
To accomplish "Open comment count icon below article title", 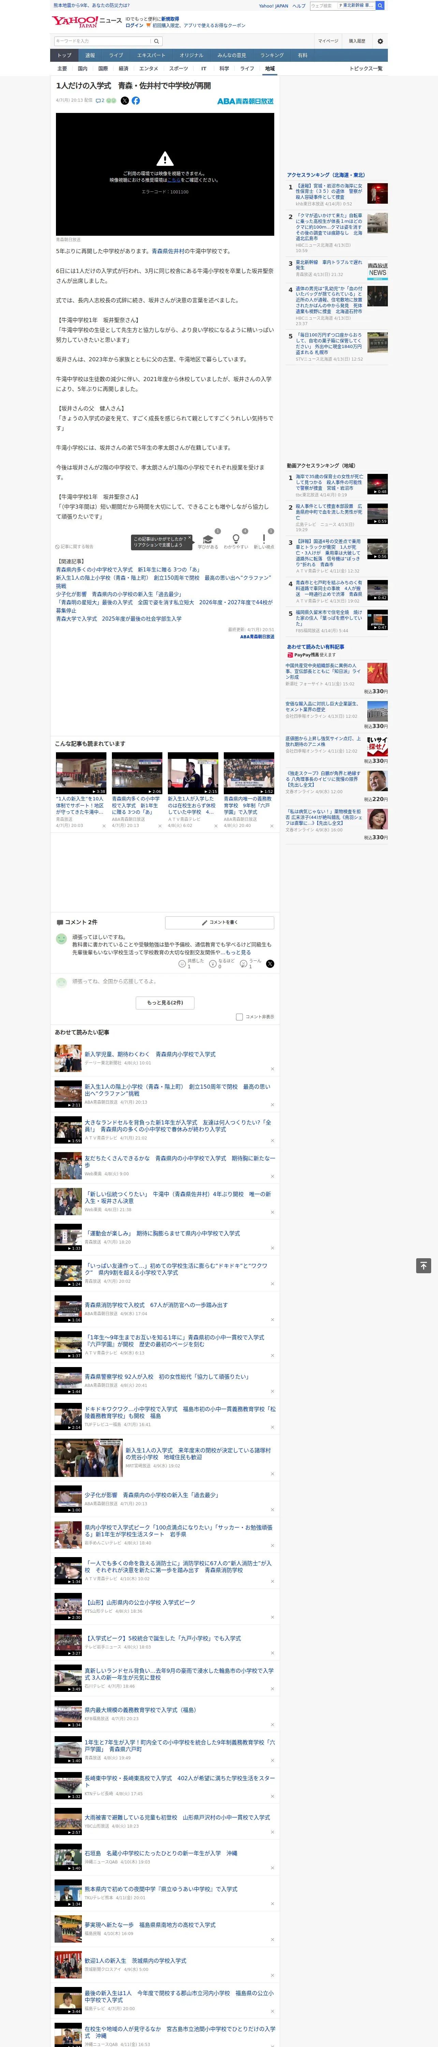I will click(x=100, y=101).
